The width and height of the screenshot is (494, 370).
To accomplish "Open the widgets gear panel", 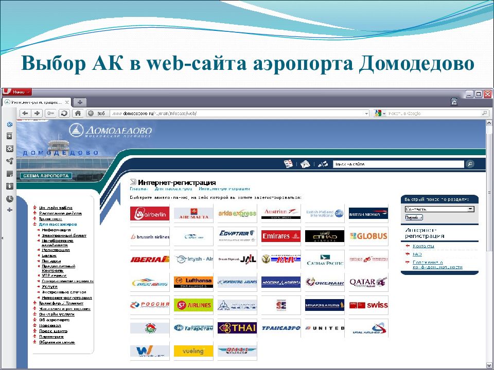I will click(10, 149).
